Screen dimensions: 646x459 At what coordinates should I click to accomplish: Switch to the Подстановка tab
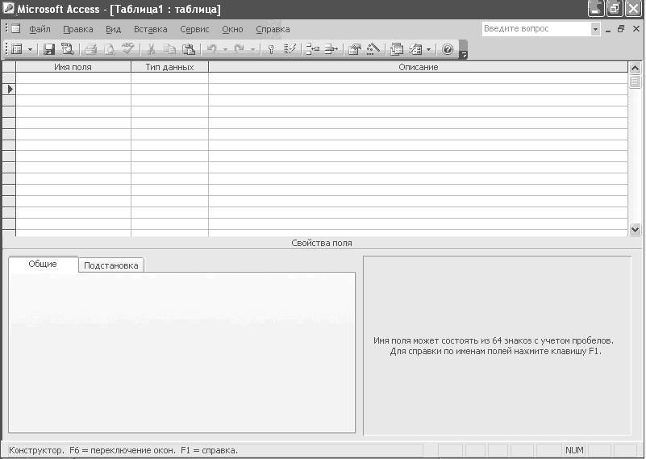click(111, 265)
